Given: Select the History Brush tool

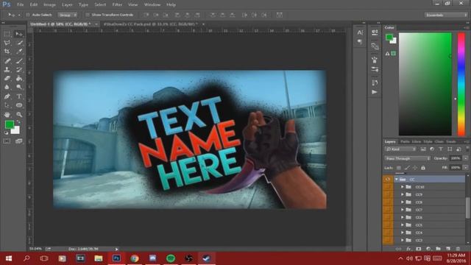Looking at the screenshot, I should (19, 69).
